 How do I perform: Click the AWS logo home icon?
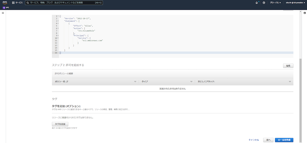coord(5,2)
